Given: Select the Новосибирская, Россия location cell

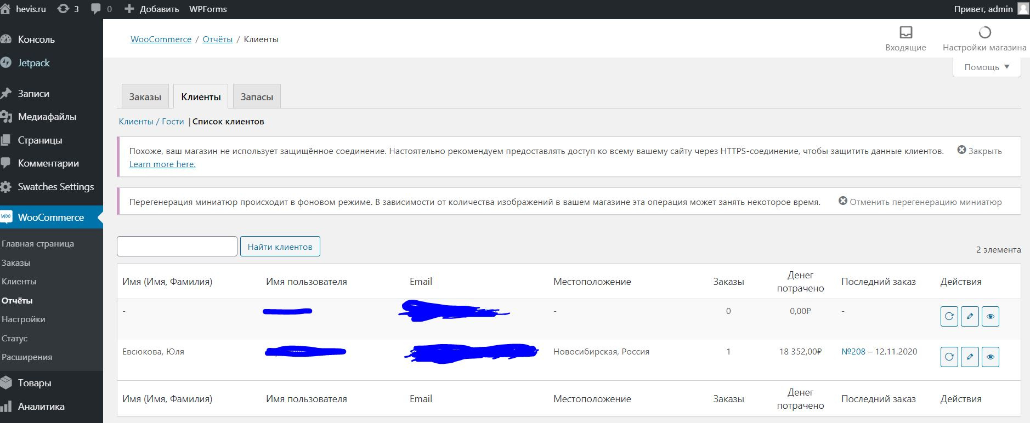Looking at the screenshot, I should 601,352.
